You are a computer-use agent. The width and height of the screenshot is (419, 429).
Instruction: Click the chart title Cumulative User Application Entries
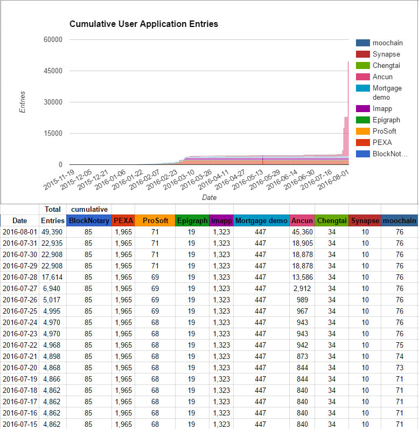pyautogui.click(x=144, y=24)
